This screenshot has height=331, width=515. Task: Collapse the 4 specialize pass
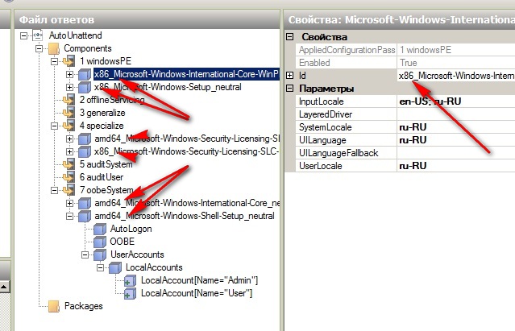(54, 126)
